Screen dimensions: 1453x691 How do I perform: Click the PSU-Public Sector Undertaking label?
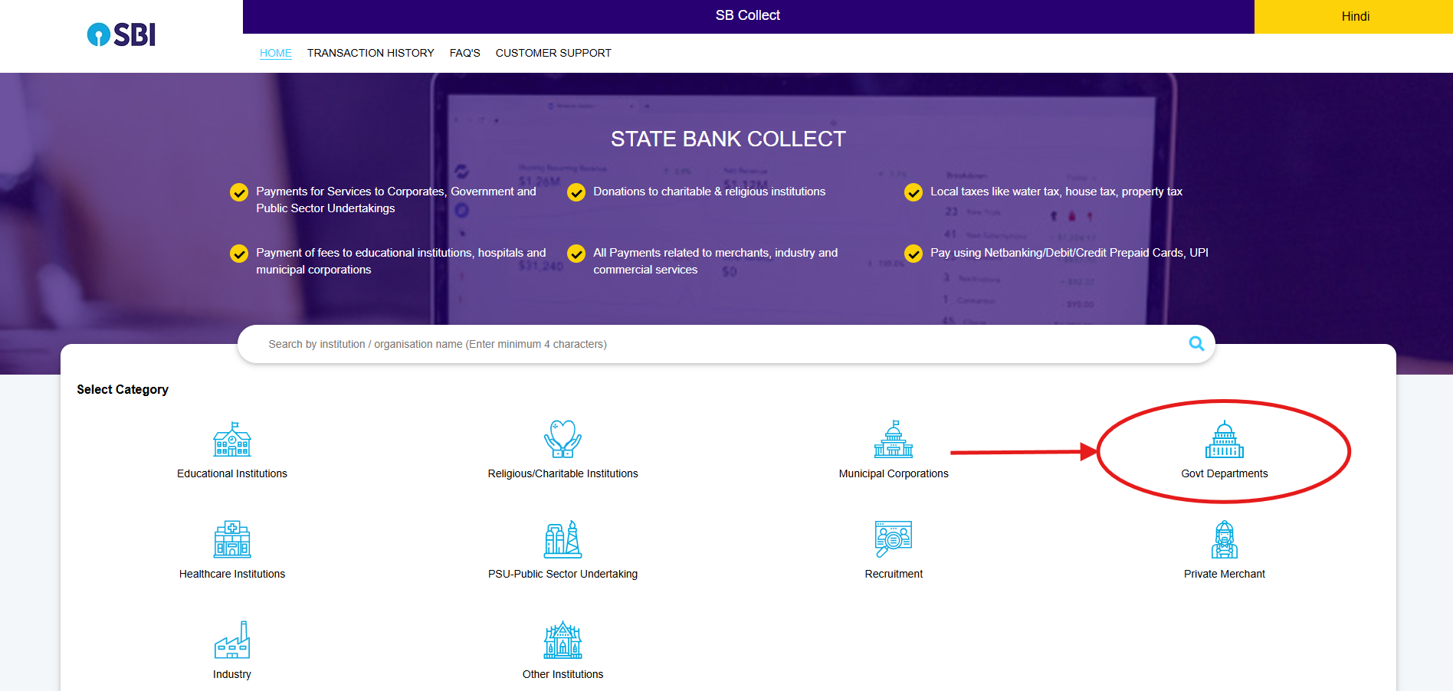pos(563,574)
